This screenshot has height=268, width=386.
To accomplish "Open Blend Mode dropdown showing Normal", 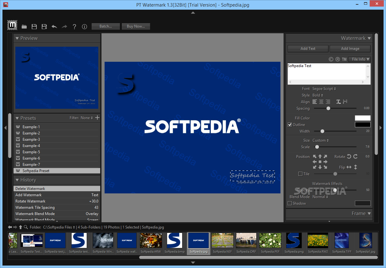I will tap(320, 197).
